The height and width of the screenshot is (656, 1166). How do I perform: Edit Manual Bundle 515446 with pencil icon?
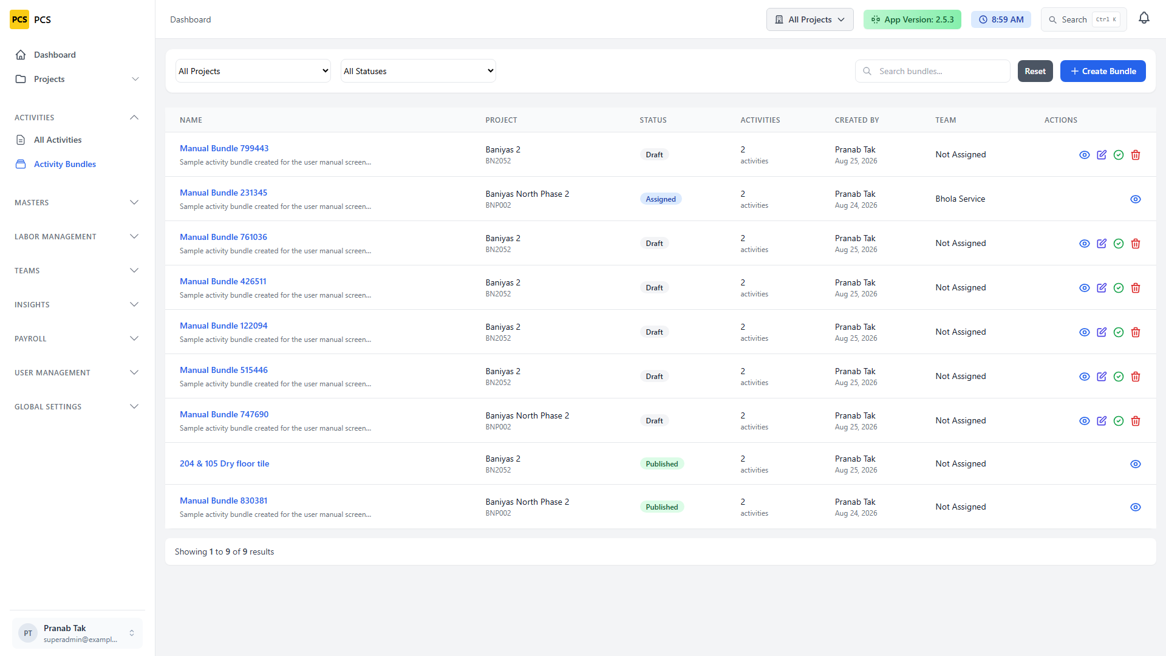point(1102,377)
